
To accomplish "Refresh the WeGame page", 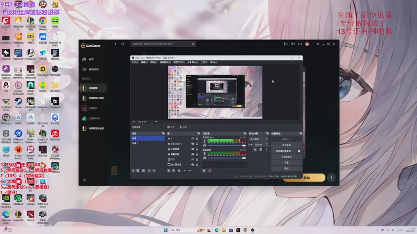I will [x=123, y=44].
